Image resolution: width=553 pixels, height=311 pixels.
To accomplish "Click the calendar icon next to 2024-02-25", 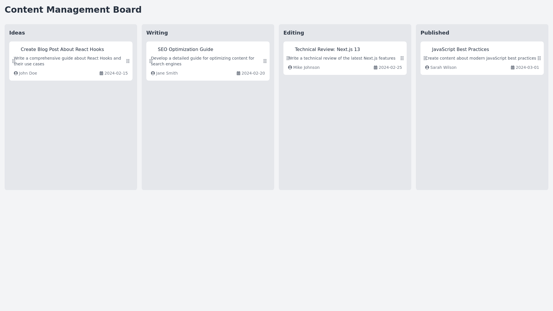I will [x=376, y=67].
